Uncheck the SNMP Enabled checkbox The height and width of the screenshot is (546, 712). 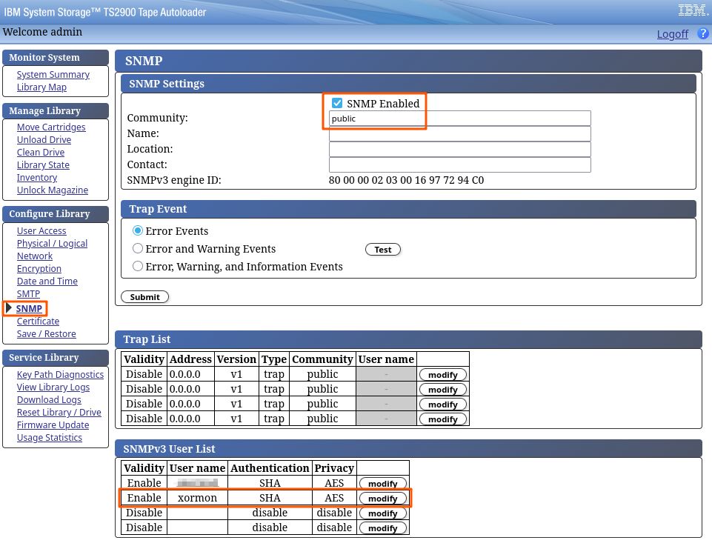(x=337, y=104)
